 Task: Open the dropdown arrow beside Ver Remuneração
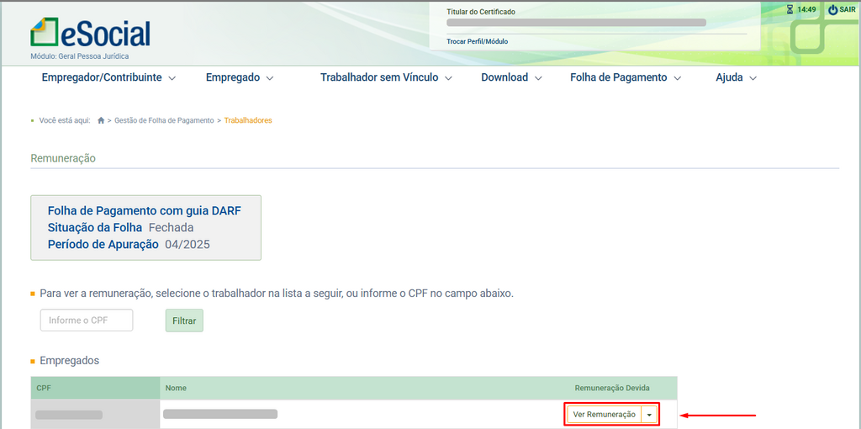pos(649,415)
